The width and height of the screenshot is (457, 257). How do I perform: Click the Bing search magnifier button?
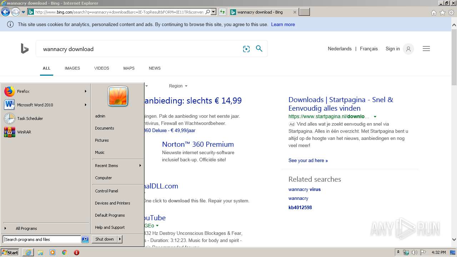(259, 49)
